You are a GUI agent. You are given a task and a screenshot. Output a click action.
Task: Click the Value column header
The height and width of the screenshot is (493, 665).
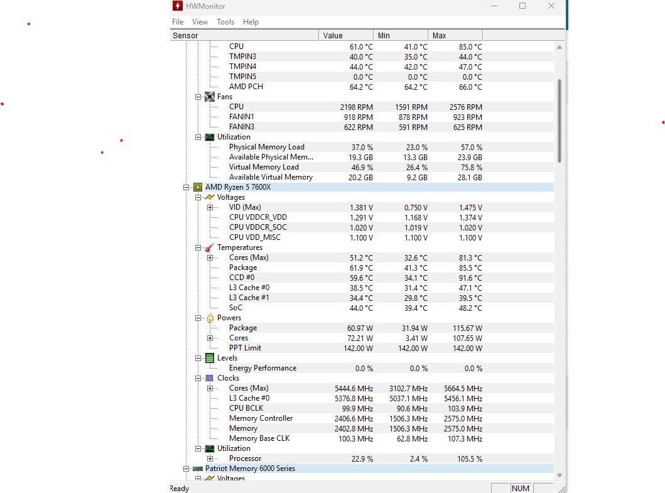click(345, 36)
